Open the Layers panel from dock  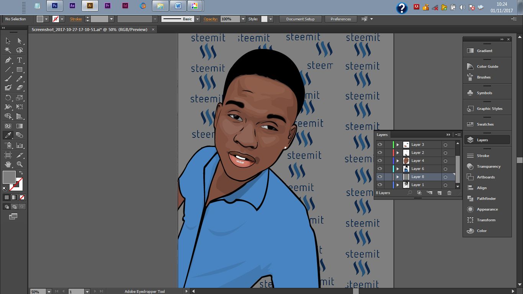(x=487, y=140)
